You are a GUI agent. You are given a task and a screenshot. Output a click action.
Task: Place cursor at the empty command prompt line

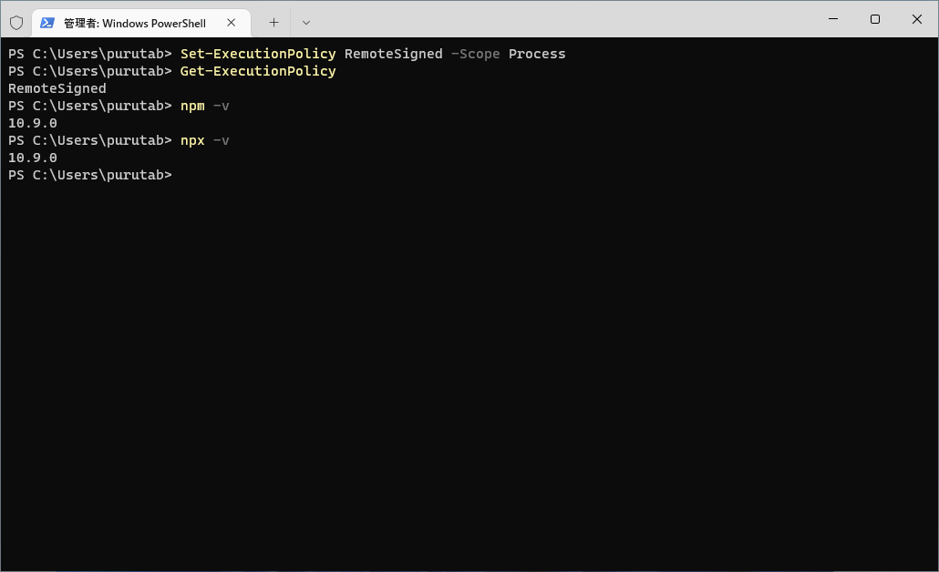pos(178,175)
